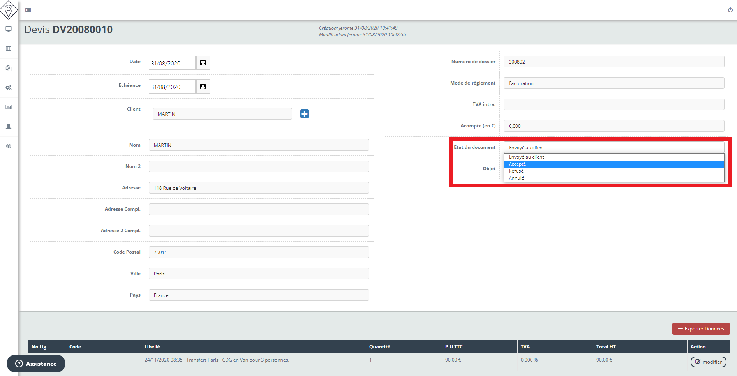Click the Etat du document select box

click(614, 148)
